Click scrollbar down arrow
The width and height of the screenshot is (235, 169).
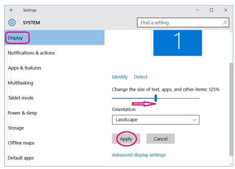point(231,164)
